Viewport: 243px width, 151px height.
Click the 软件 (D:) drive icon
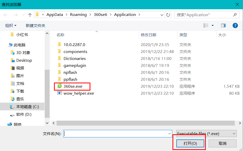click(12, 115)
